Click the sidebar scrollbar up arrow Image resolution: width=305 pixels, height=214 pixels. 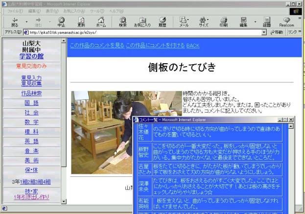click(64, 41)
